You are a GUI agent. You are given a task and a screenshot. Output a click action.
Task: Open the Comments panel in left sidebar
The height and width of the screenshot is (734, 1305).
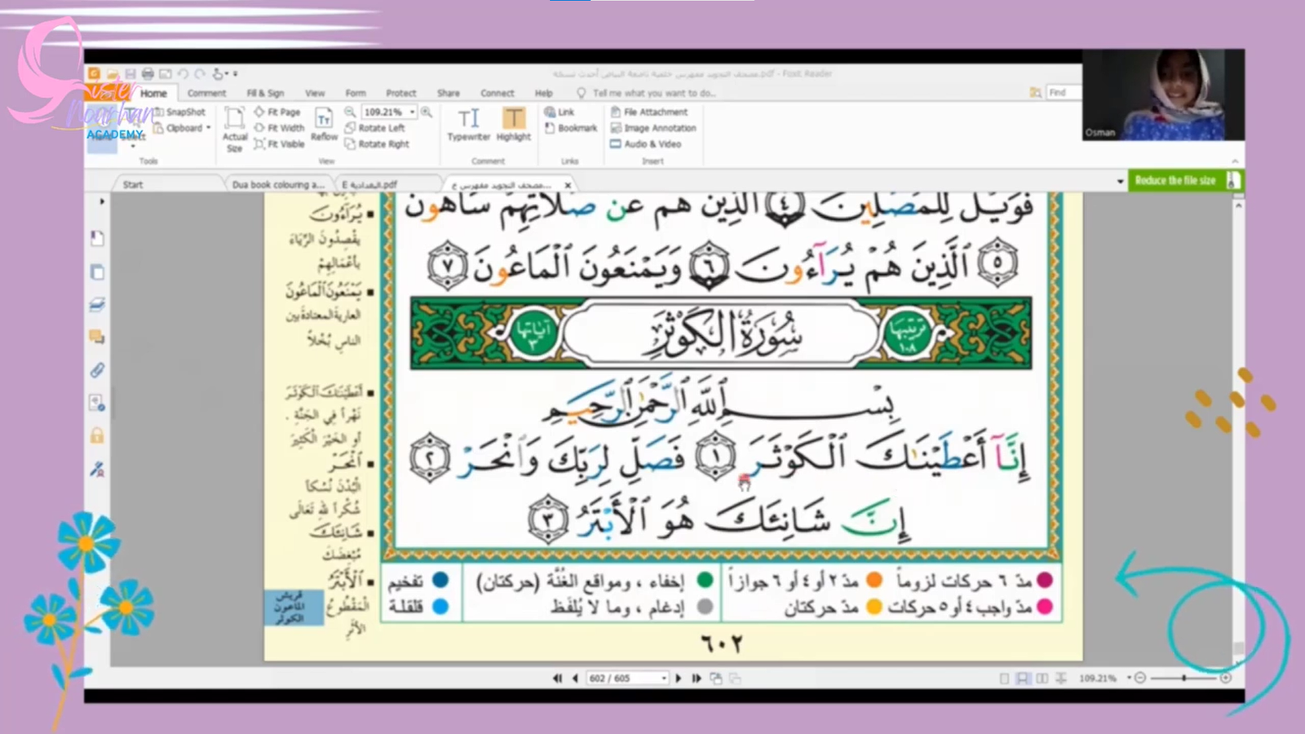pyautogui.click(x=97, y=337)
